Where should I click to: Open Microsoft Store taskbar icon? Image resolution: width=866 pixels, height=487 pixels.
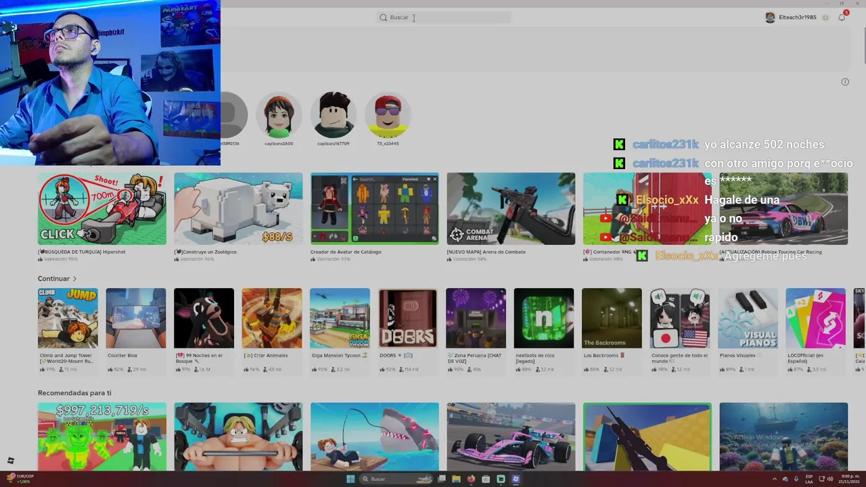click(x=486, y=479)
